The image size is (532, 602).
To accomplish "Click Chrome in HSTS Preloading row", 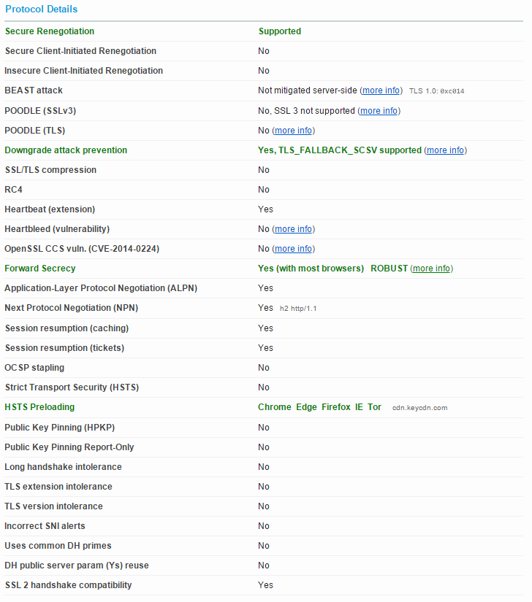I will [x=275, y=407].
